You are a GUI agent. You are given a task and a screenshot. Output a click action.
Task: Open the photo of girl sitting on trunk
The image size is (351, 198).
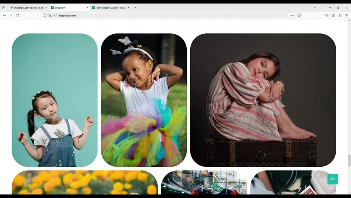point(263,100)
